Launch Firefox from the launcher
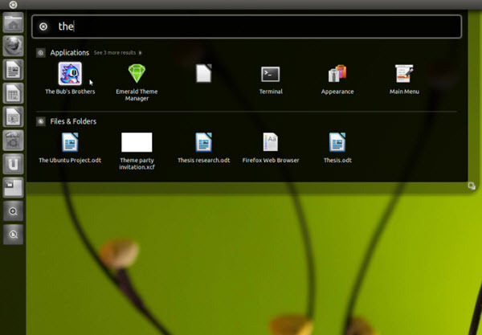The width and height of the screenshot is (482, 335). tap(13, 47)
